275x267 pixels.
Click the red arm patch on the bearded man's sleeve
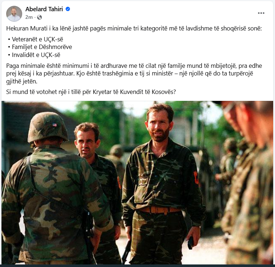[196, 177]
